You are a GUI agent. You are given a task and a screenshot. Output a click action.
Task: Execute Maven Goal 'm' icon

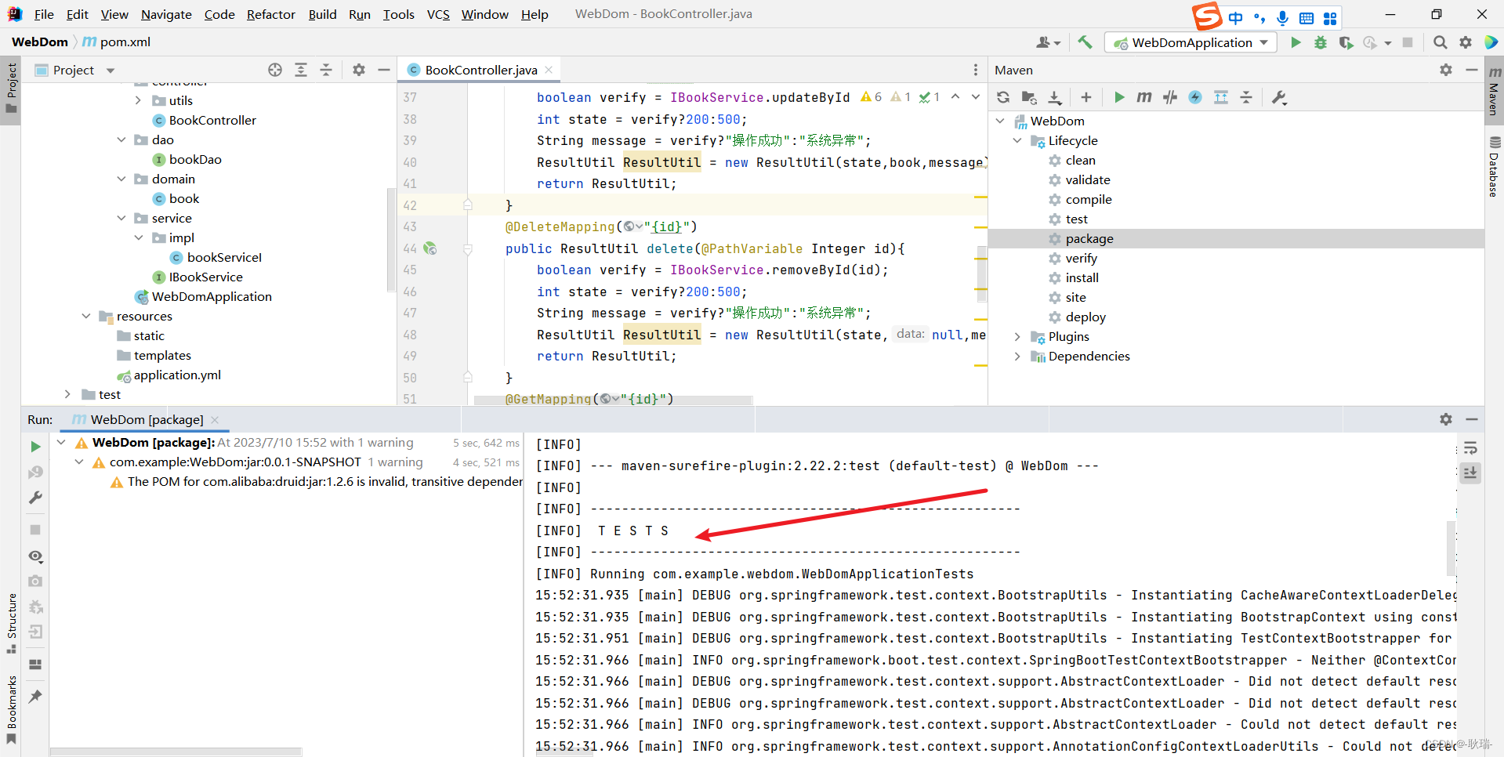coord(1144,97)
